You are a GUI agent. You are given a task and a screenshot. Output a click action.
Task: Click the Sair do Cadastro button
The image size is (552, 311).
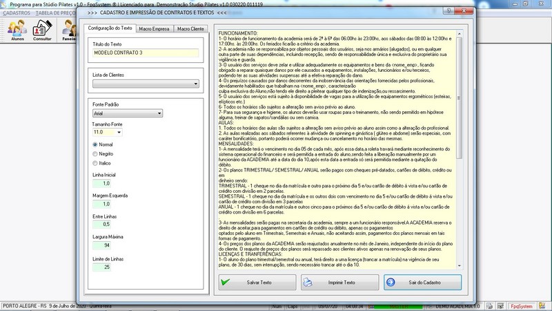point(422,283)
